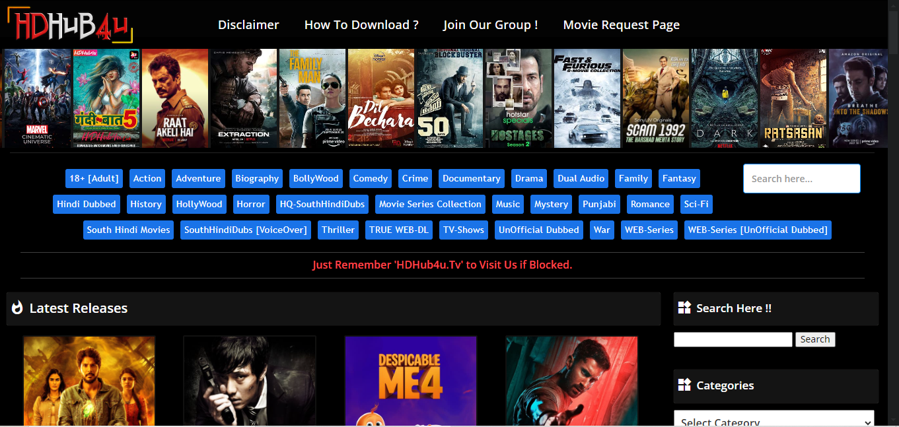Browse the HollyWood category

point(199,204)
